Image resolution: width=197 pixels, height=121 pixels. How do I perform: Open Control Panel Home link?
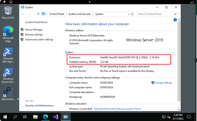coord(36,22)
